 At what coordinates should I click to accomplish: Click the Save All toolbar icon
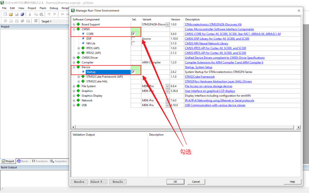(x=22, y=14)
